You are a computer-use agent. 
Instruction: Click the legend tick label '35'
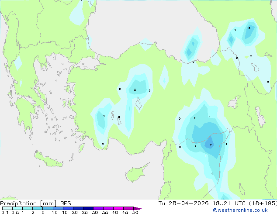point(105,212)
